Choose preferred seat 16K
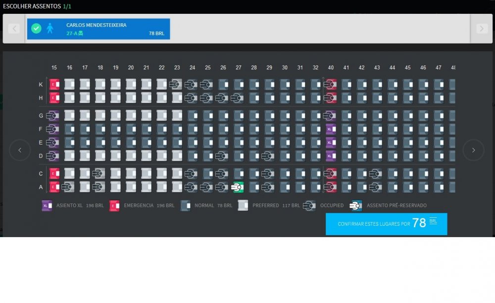This screenshot has width=495, height=303. tap(69, 85)
